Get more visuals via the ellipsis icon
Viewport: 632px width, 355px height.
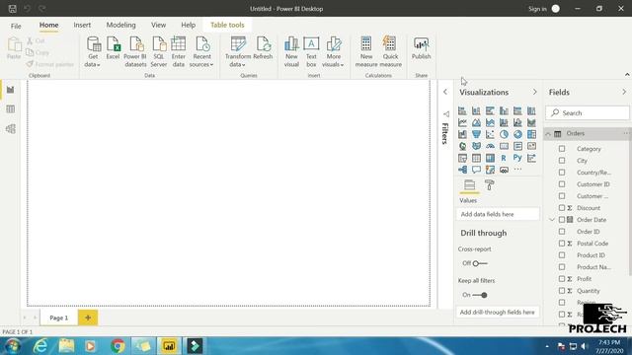(x=517, y=170)
